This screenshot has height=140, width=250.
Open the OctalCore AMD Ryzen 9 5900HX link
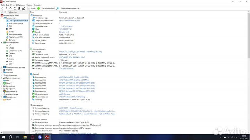[81, 52]
